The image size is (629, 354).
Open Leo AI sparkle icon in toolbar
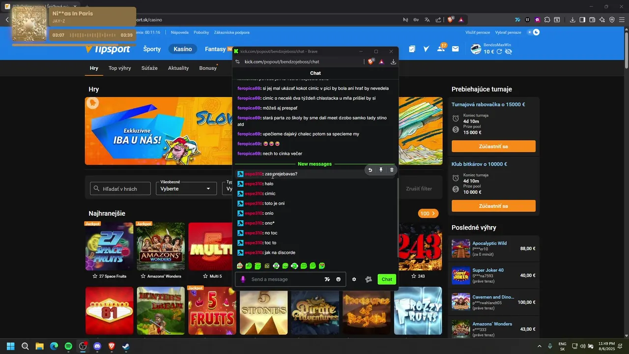[x=602, y=20]
